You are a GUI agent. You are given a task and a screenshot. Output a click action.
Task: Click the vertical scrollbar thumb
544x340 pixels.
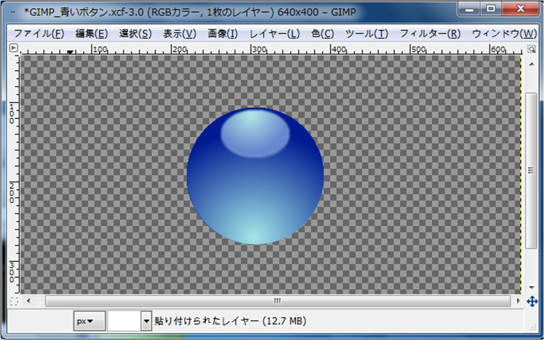531,170
